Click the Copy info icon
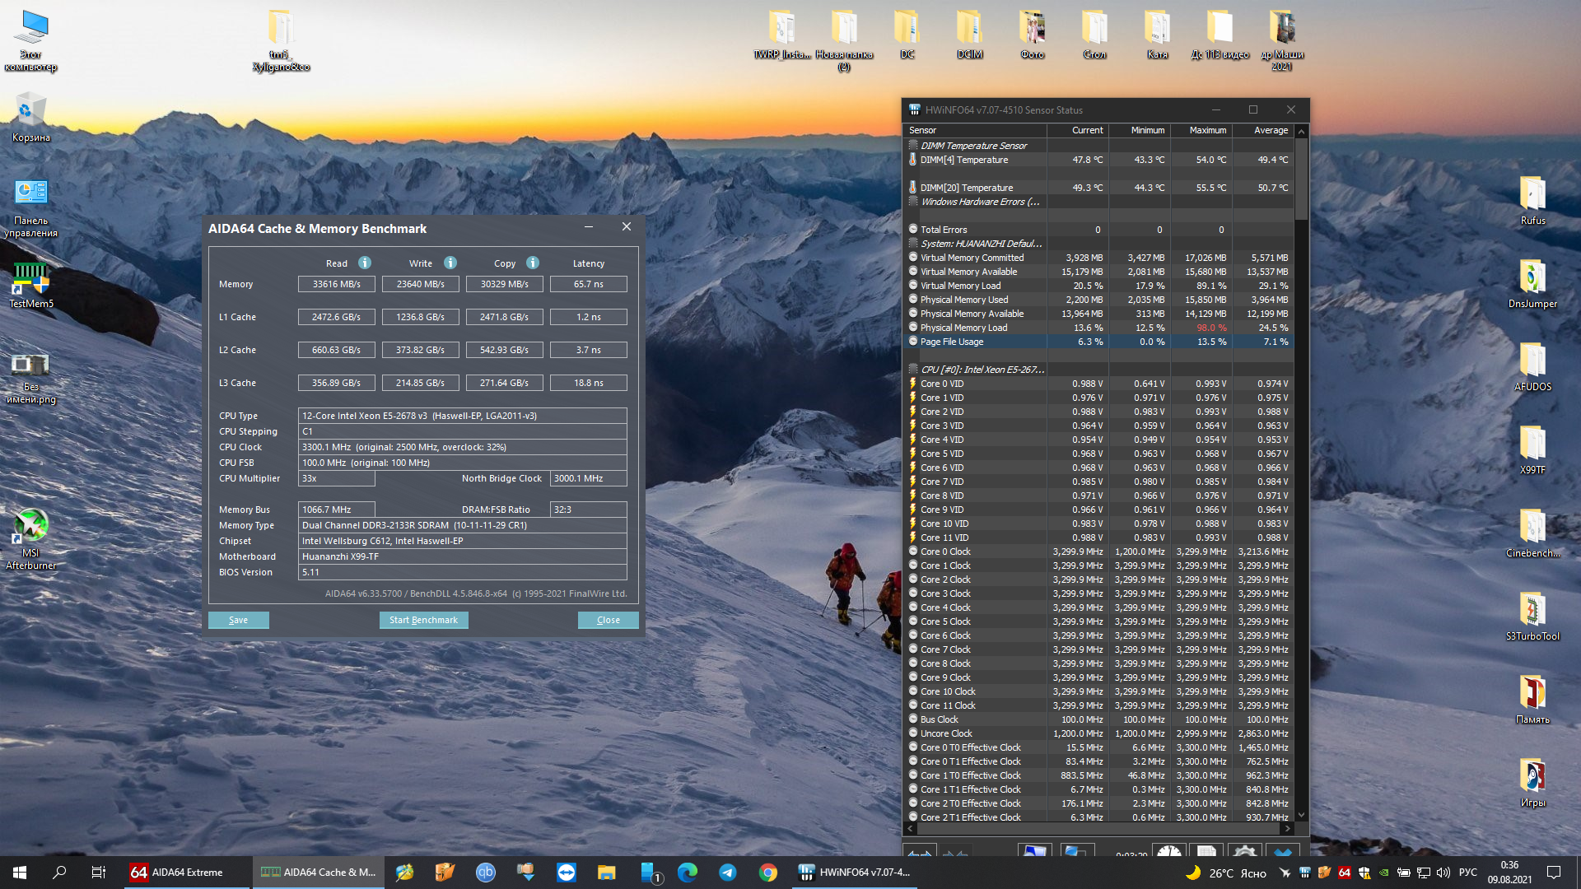This screenshot has height=889, width=1581. point(533,263)
